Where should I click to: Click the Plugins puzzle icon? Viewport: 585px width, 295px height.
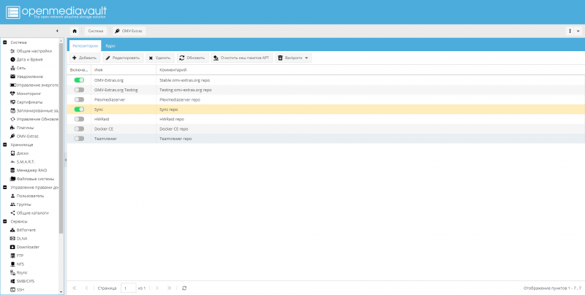pyautogui.click(x=12, y=128)
